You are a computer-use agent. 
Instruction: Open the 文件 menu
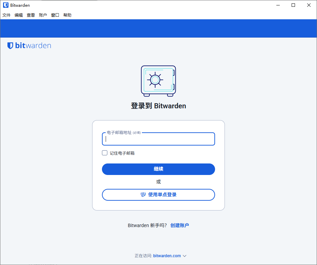(6, 15)
